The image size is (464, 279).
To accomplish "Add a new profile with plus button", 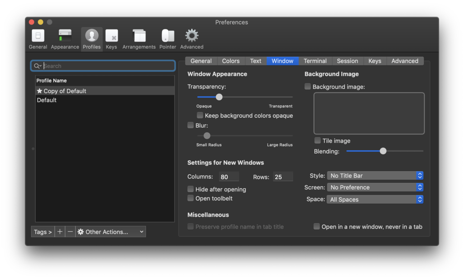I will 60,231.
